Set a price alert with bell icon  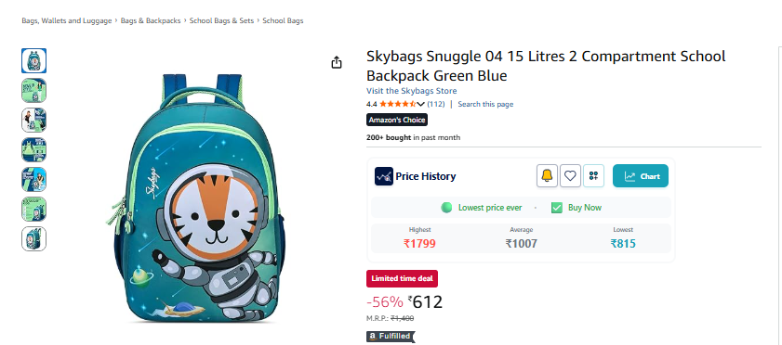point(547,176)
